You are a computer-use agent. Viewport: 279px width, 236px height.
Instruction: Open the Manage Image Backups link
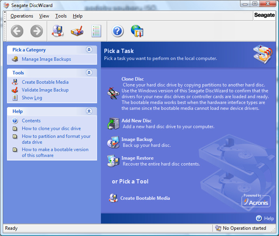[46, 59]
